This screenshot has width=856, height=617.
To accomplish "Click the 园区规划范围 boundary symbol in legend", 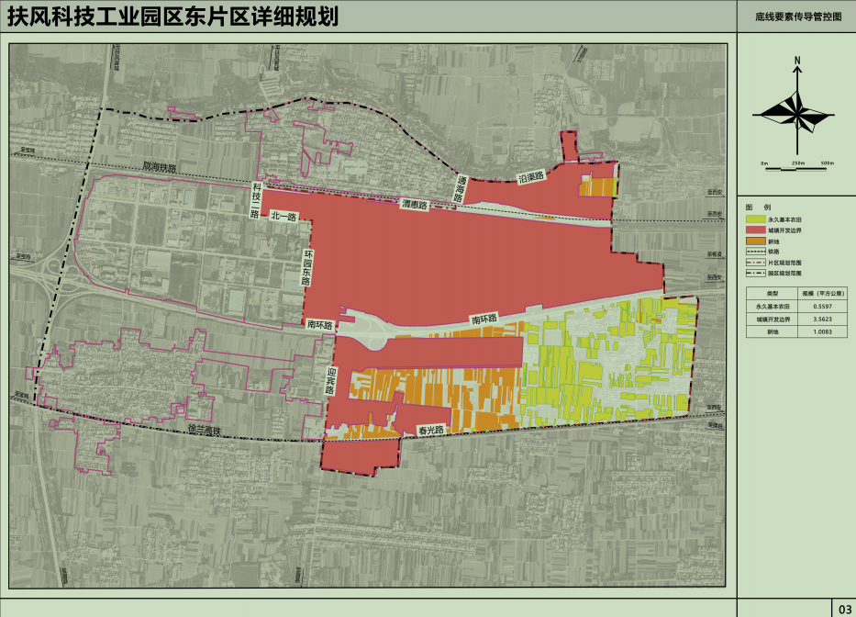I will [x=755, y=274].
